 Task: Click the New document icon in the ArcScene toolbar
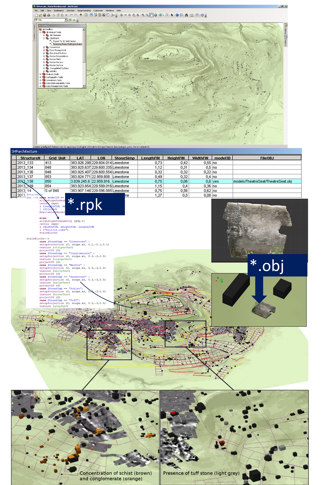[36, 15]
